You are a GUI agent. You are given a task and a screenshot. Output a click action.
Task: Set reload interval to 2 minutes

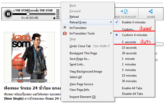pos(134,64)
